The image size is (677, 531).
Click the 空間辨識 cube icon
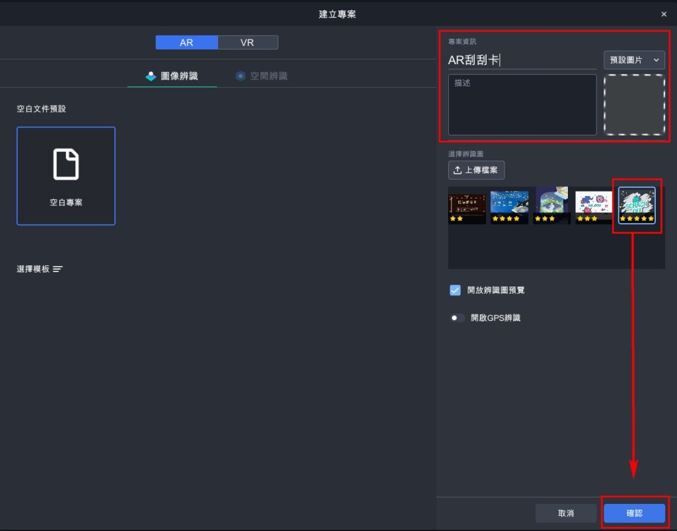pos(241,76)
